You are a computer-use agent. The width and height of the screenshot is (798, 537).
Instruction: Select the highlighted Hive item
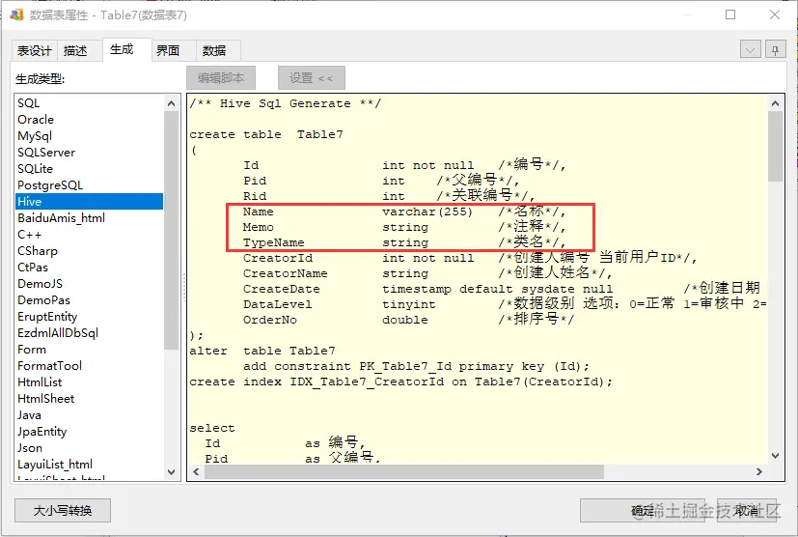coord(89,202)
